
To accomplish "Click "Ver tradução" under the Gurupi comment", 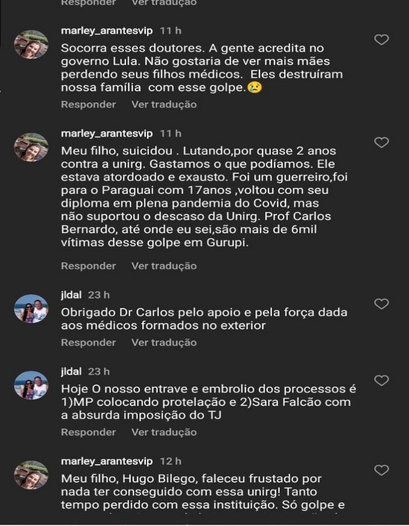I will pos(164,266).
